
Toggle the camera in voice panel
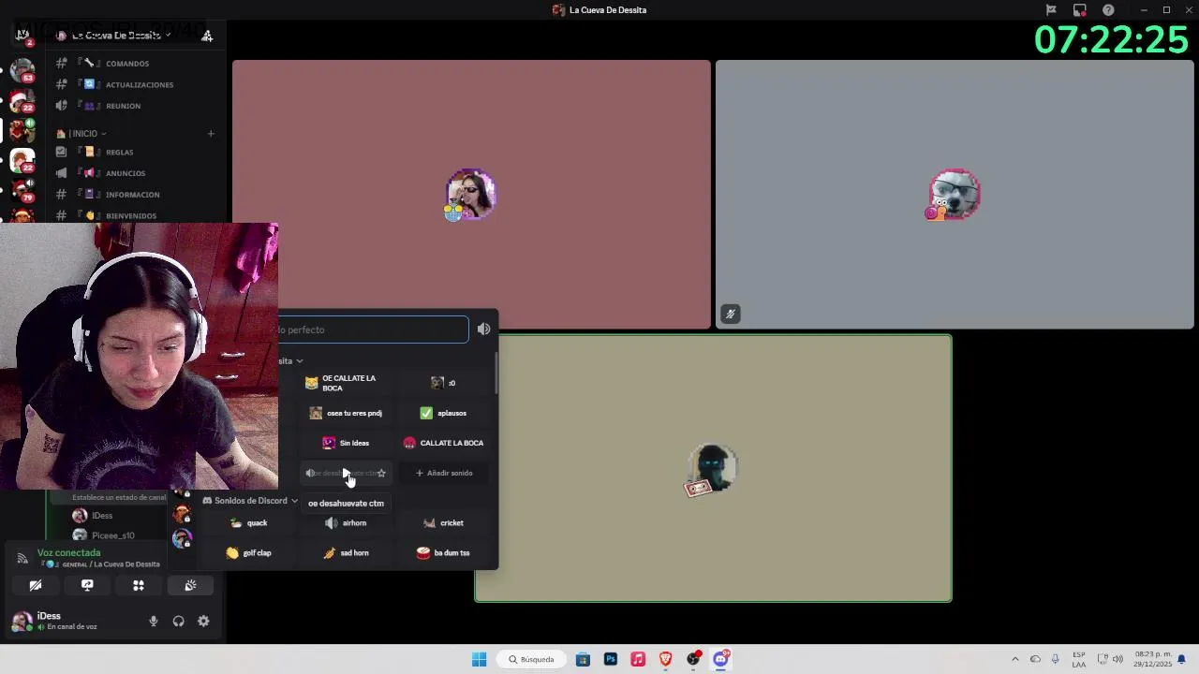[x=36, y=586]
